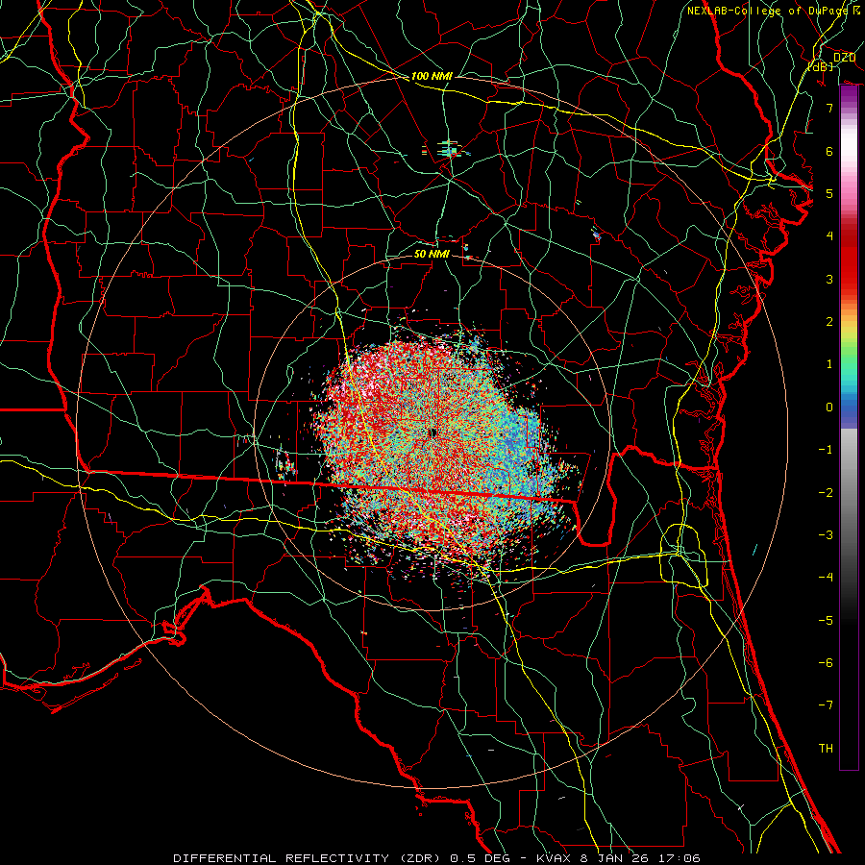Click the -3 value on the color scale
This screenshot has height=865, width=865.
click(x=826, y=535)
